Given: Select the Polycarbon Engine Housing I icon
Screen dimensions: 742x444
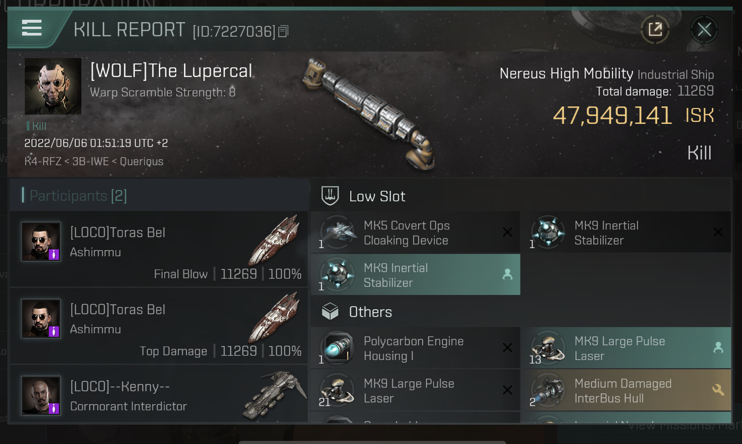Looking at the screenshot, I should (x=338, y=348).
